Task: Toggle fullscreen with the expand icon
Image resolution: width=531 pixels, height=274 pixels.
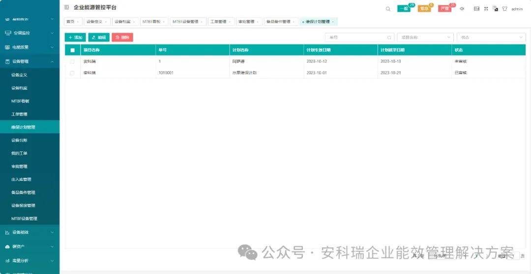Action: click(x=486, y=8)
